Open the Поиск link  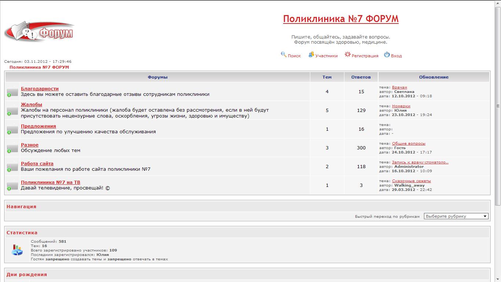(294, 56)
